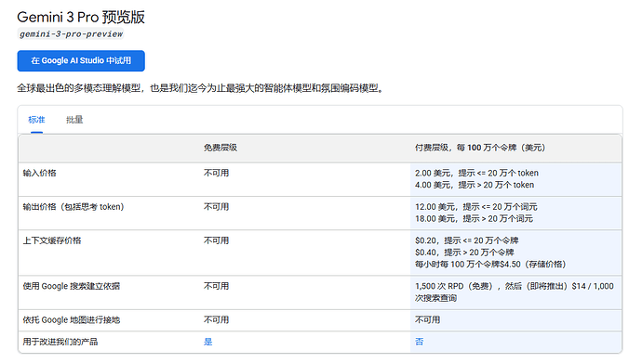
Task: Open the 否 link in the paid tier column
Action: click(420, 342)
